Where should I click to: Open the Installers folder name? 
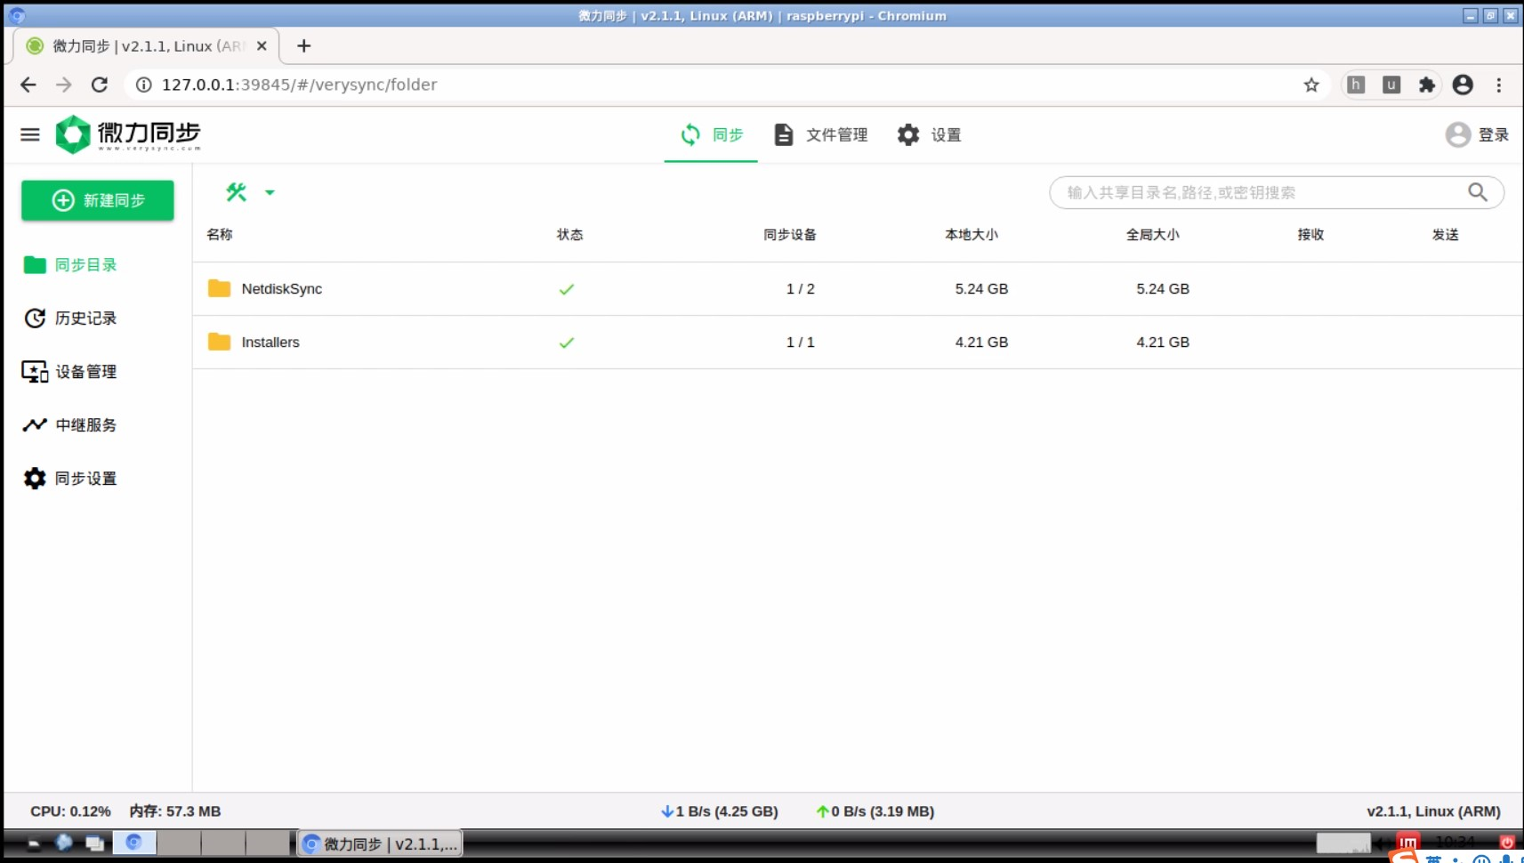270,342
